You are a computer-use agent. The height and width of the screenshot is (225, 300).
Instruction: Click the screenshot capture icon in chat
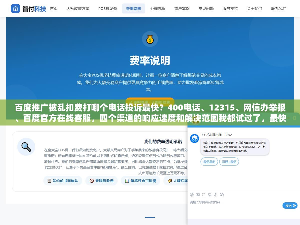(x=204, y=194)
